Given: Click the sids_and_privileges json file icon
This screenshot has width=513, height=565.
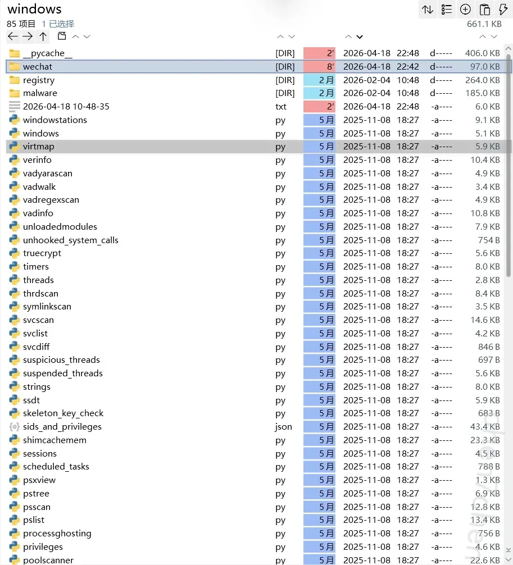Looking at the screenshot, I should pyautogui.click(x=14, y=427).
